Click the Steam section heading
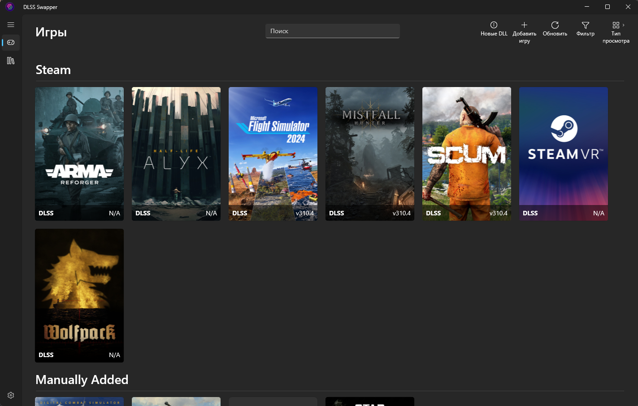 (x=53, y=70)
